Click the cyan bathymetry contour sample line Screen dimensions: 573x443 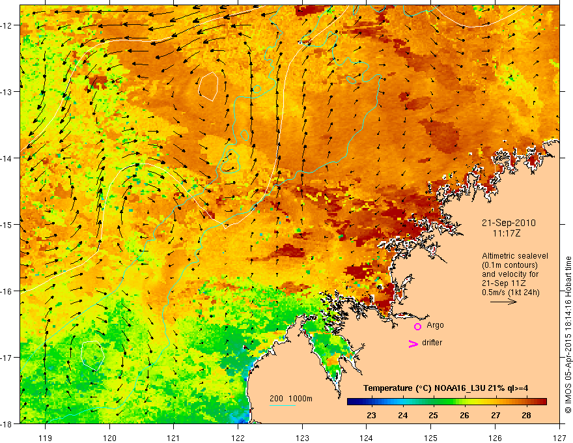click(x=283, y=405)
